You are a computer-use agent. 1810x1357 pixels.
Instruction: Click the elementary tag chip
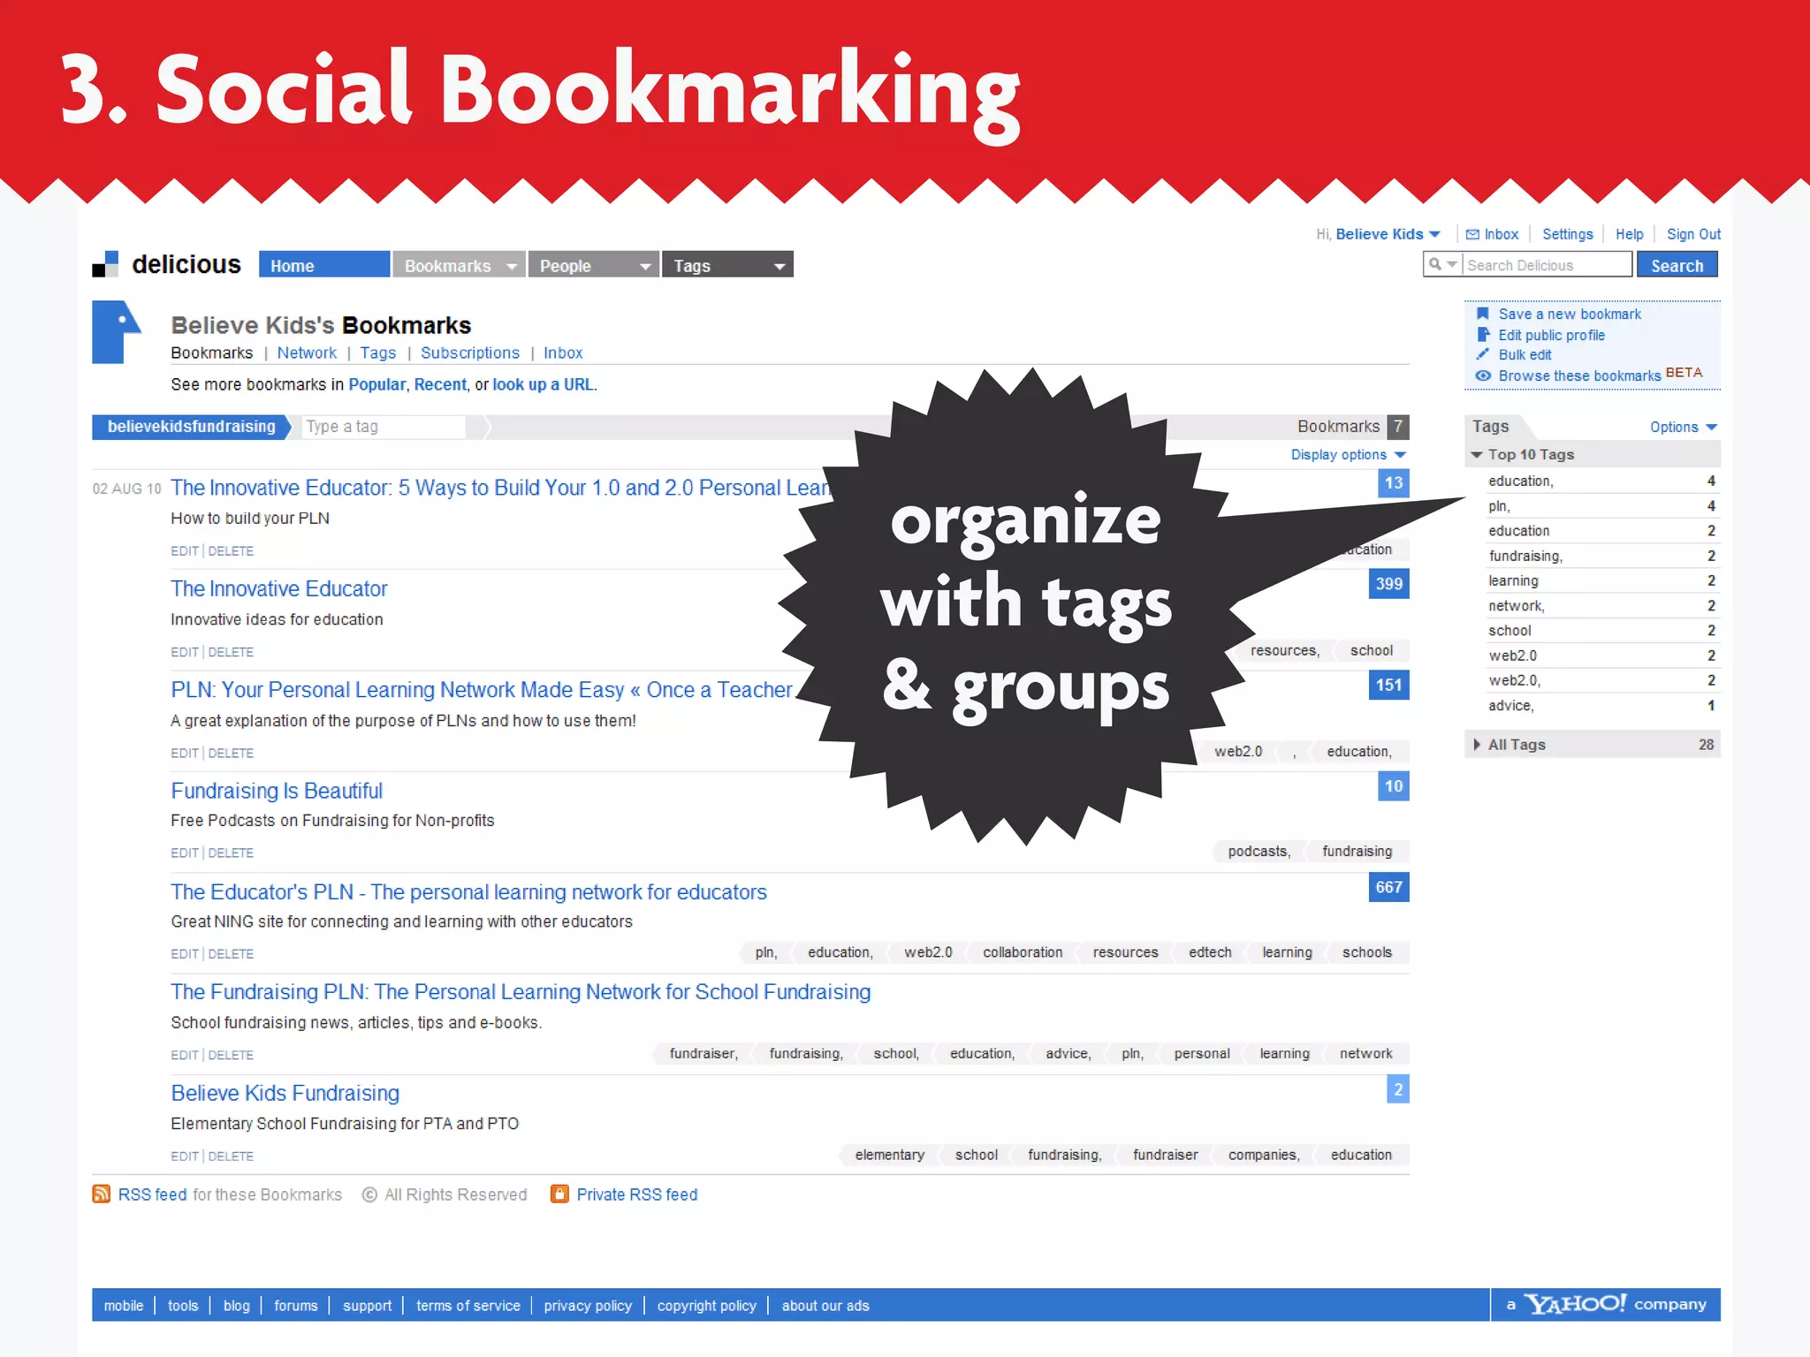click(889, 1155)
